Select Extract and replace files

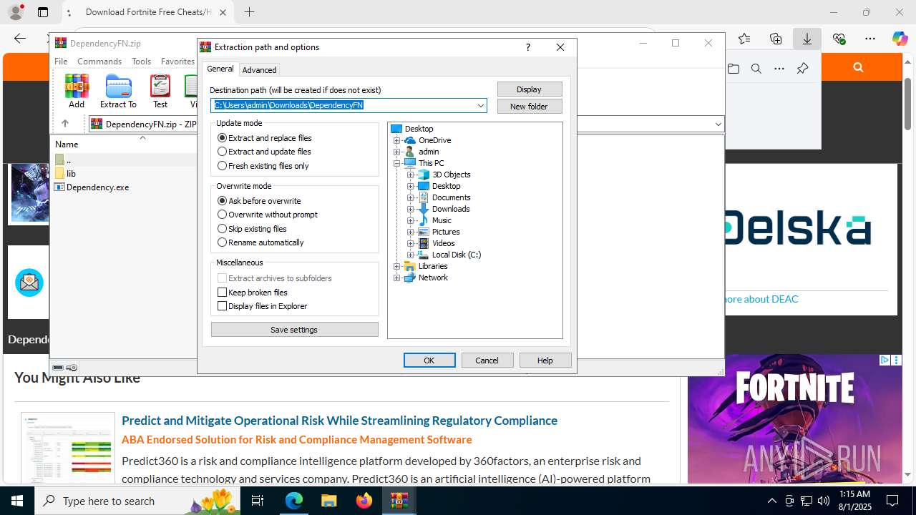point(265,138)
